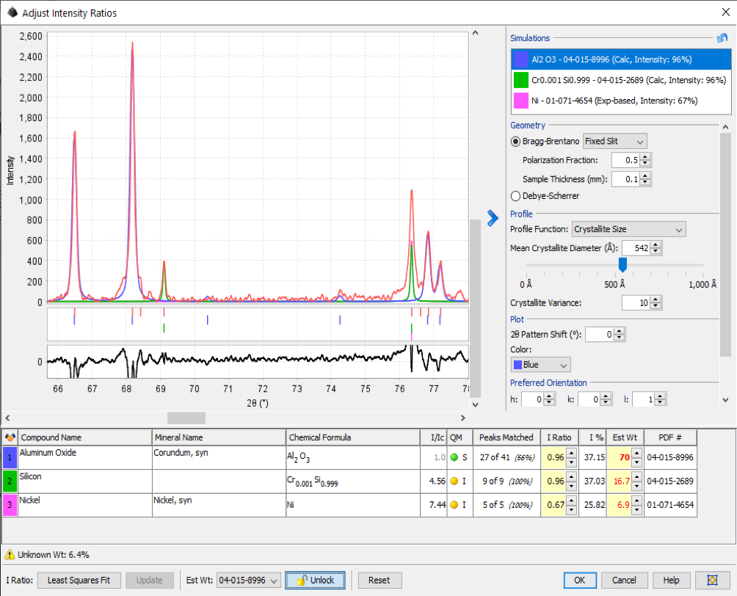The image size is (737, 596).
Task: Click settings panel scrollbar down arrow
Action: pyautogui.click(x=726, y=400)
